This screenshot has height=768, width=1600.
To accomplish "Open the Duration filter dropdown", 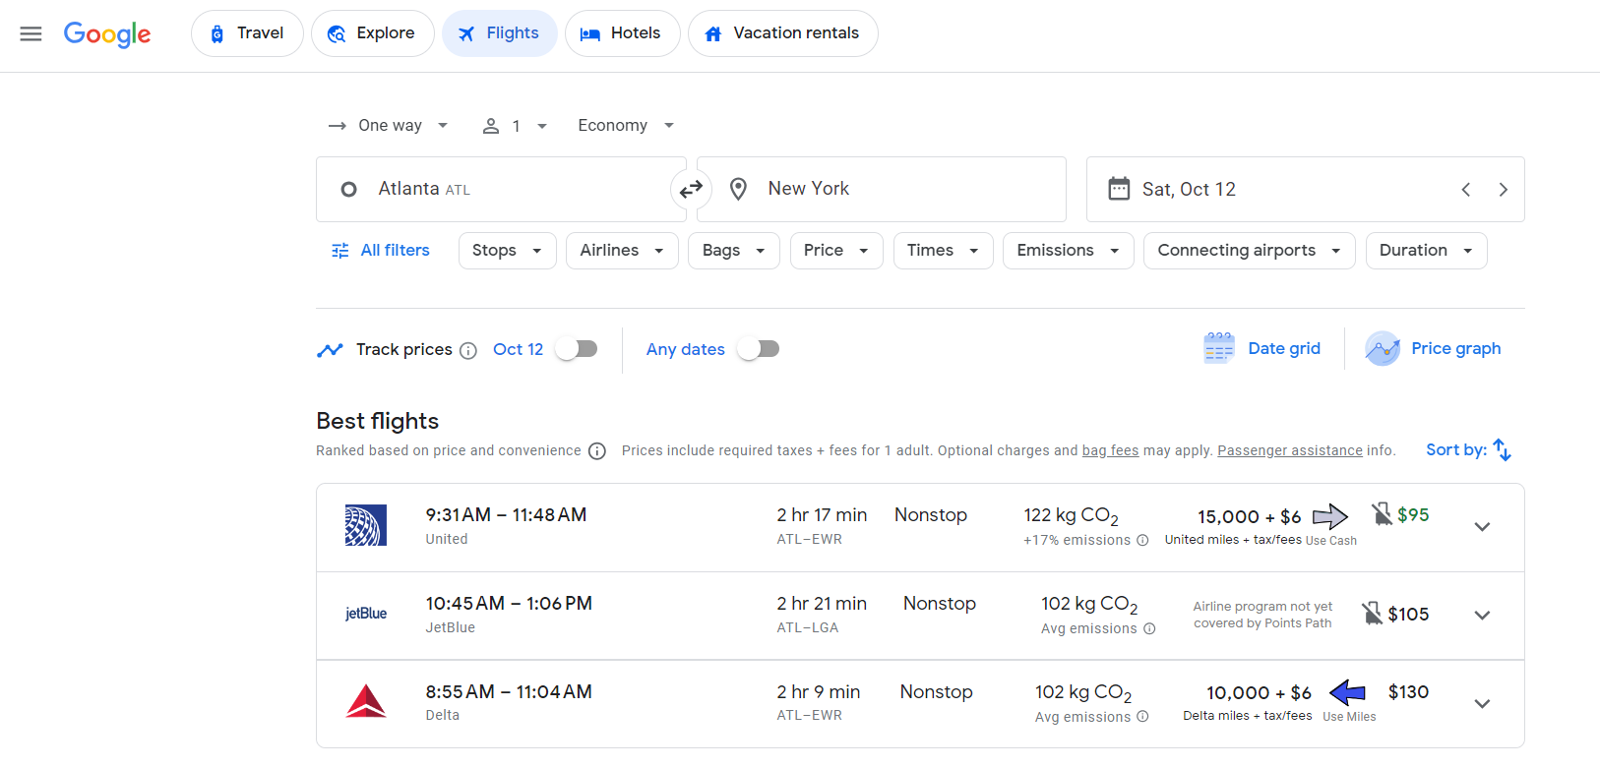I will 1427,251.
